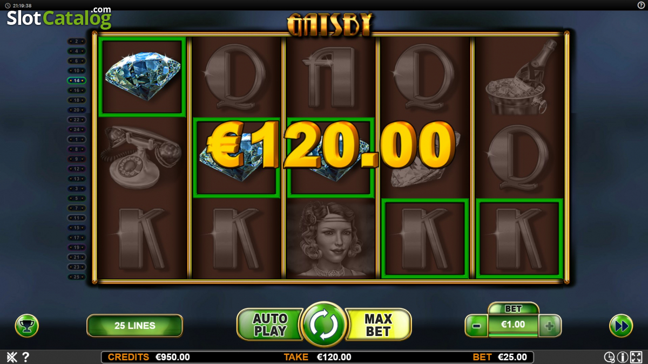
Task: Click the SlotCatalog.com logo
Action: pyautogui.click(x=59, y=17)
